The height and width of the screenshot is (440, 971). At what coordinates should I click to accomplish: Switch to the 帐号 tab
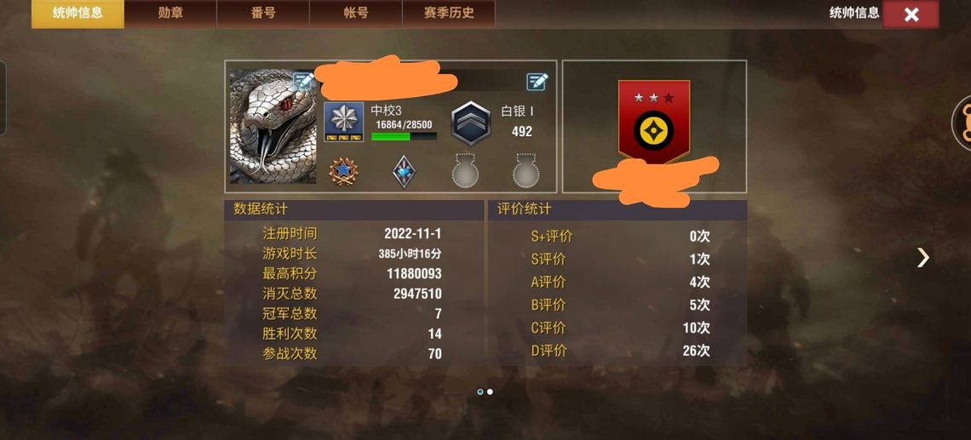click(356, 13)
